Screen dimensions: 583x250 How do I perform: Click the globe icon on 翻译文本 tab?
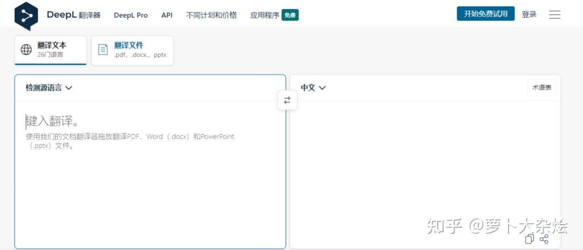26,50
